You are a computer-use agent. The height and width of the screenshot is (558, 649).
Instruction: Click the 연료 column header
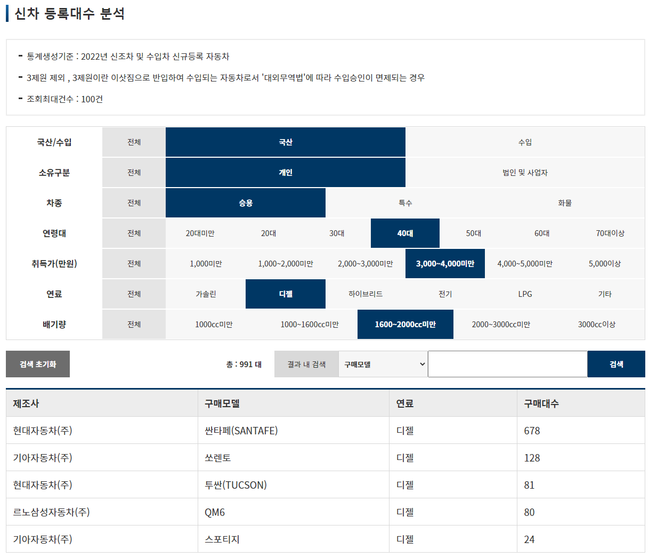(x=453, y=403)
